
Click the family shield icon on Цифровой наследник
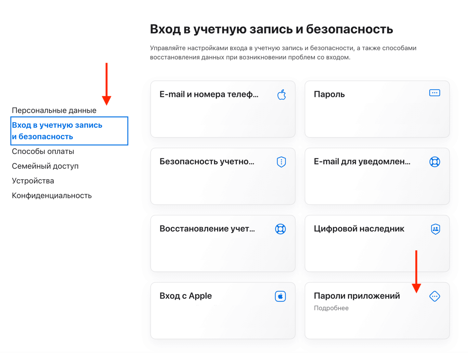435,229
